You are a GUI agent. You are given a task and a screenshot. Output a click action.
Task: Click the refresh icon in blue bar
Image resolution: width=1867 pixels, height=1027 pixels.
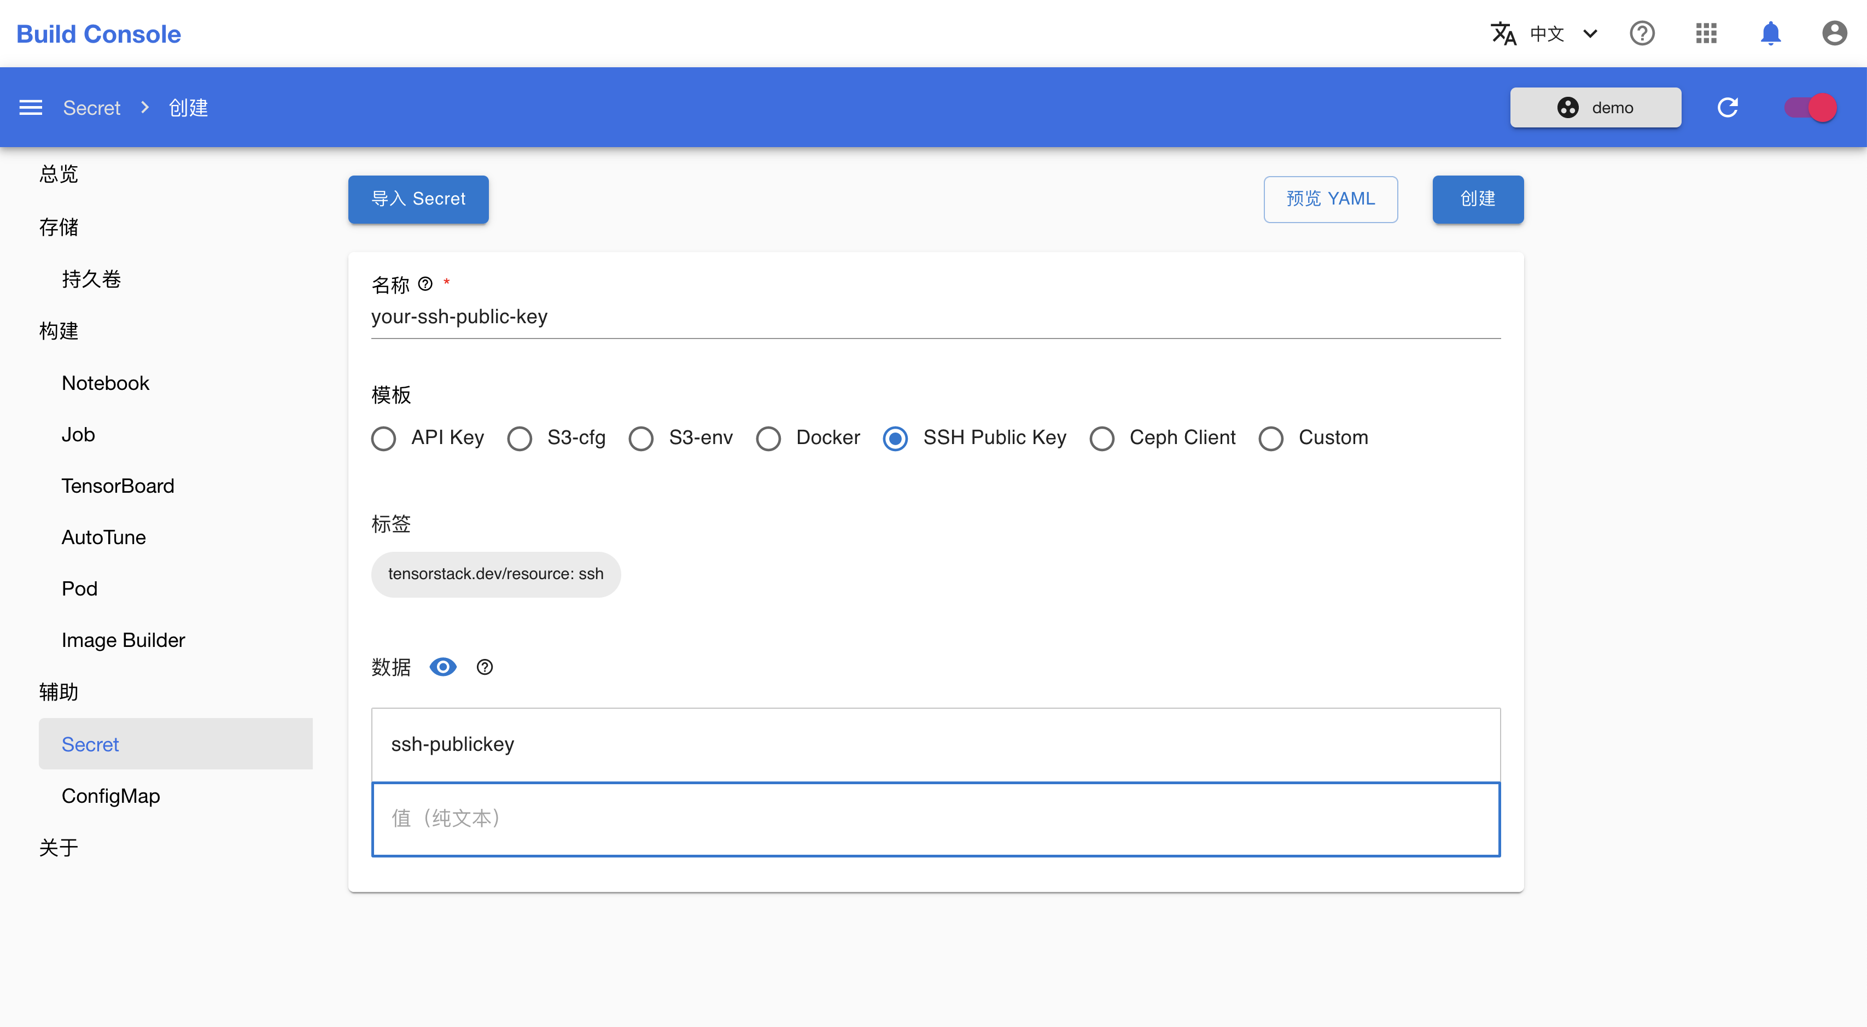pos(1728,107)
